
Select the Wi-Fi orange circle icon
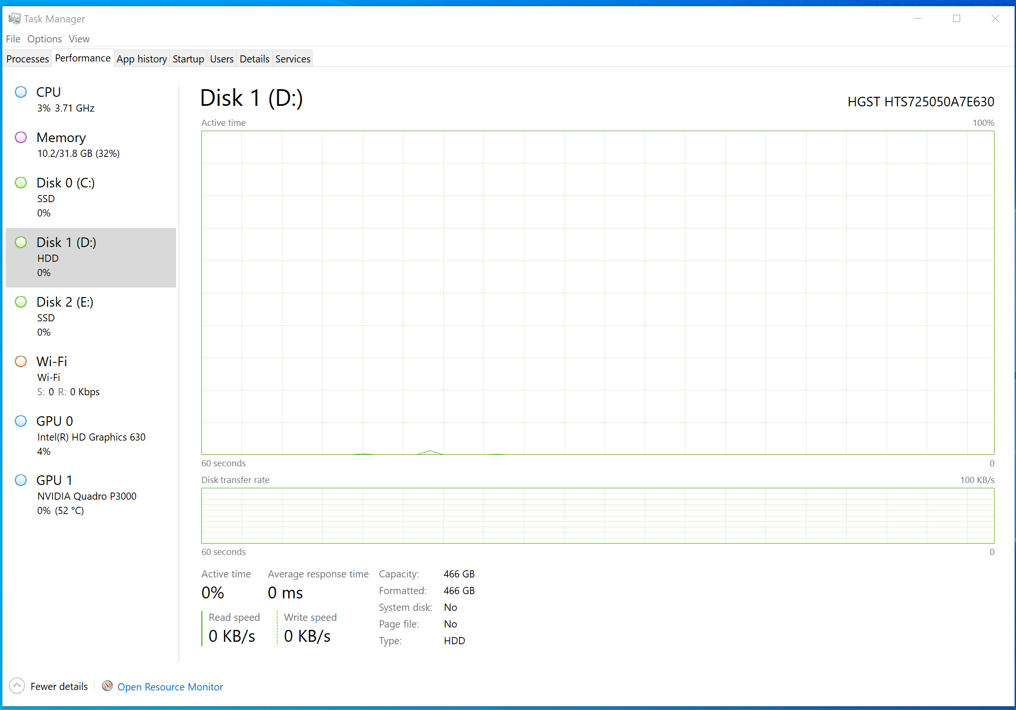point(21,361)
